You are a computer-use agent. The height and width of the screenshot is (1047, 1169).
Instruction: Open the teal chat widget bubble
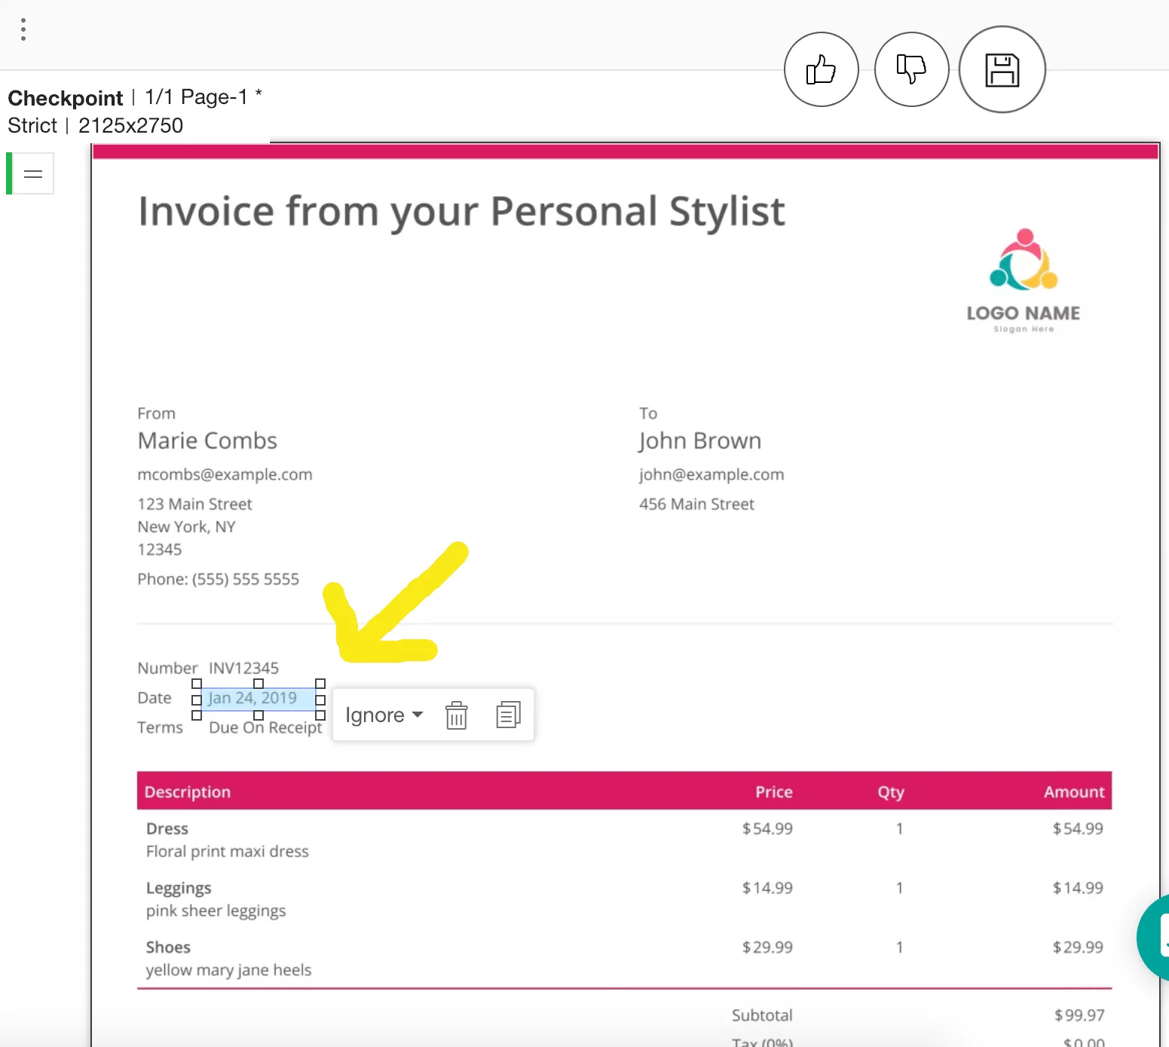(x=1155, y=937)
